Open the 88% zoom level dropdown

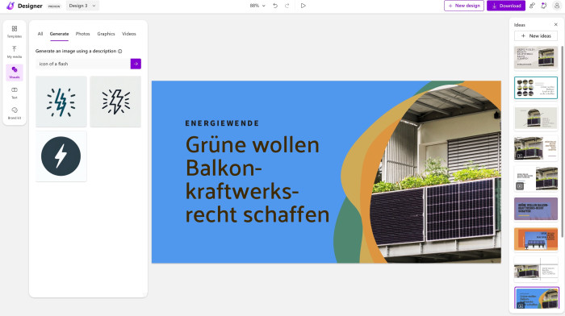[257, 6]
